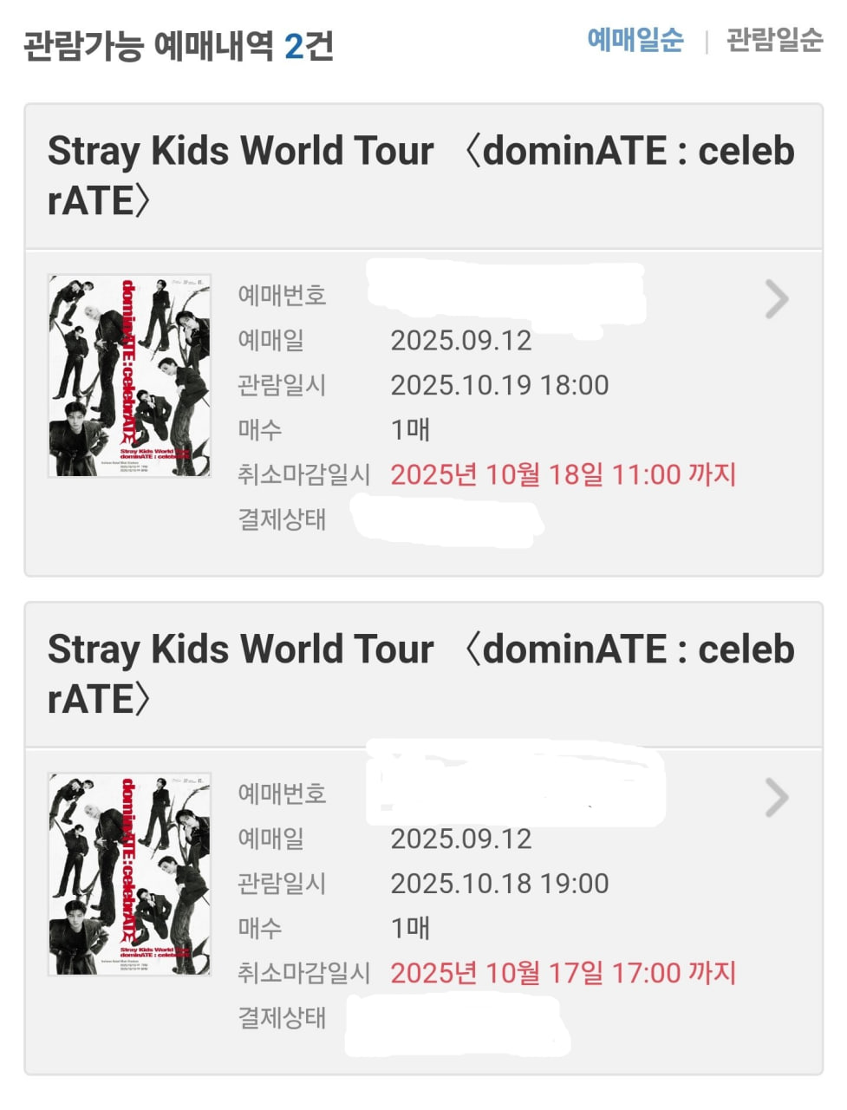Viewport: 847px width, 1110px height.
Task: Sort bookings by 예매일순
Action: (635, 40)
